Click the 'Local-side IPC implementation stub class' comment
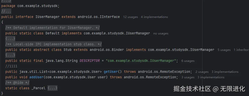This screenshot has width=249, height=96. [54, 44]
